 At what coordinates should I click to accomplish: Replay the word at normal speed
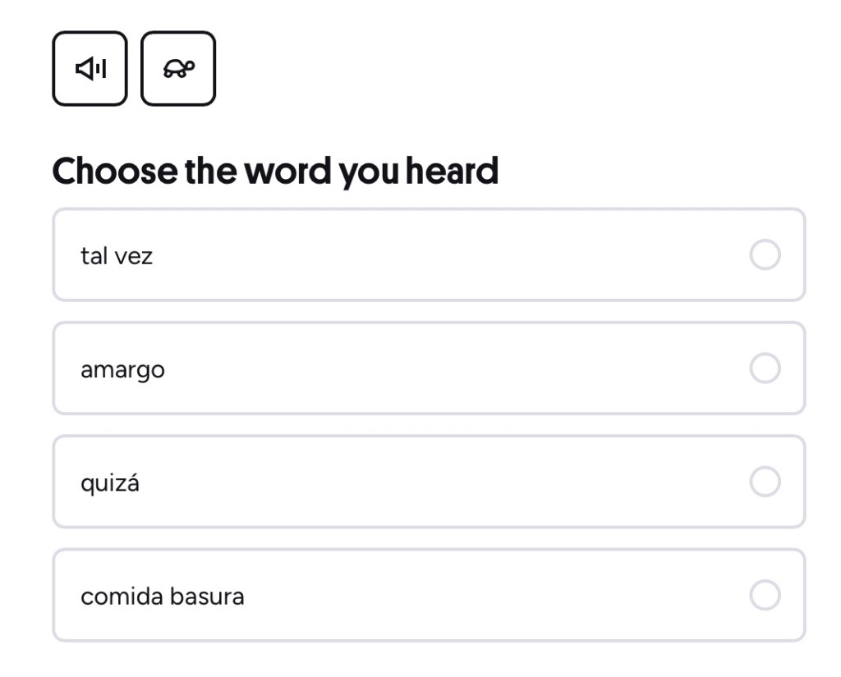click(x=90, y=69)
